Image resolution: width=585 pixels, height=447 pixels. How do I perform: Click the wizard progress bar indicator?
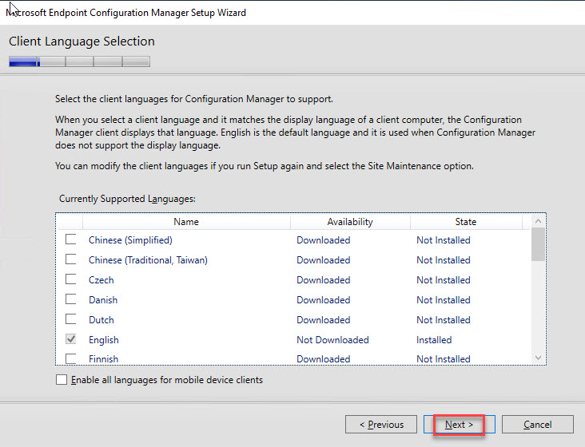[x=79, y=61]
